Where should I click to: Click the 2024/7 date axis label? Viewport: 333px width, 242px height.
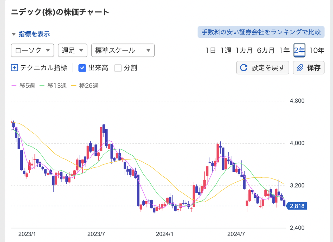click(236, 234)
